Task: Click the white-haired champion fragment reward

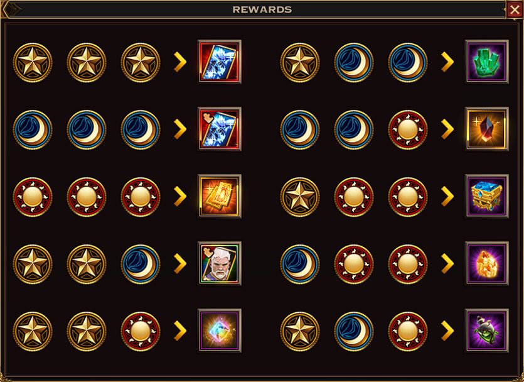Action: 219,263
